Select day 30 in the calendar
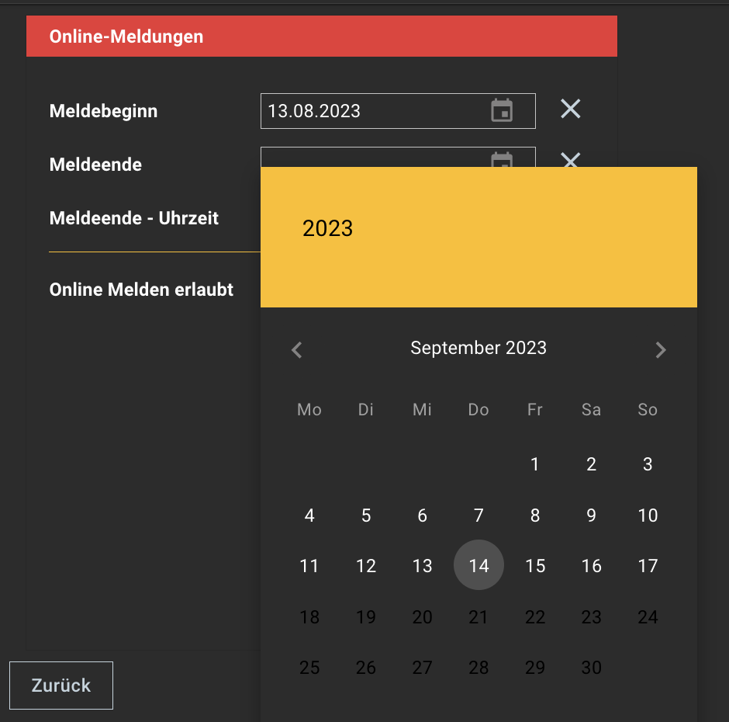729x722 pixels. (x=592, y=668)
